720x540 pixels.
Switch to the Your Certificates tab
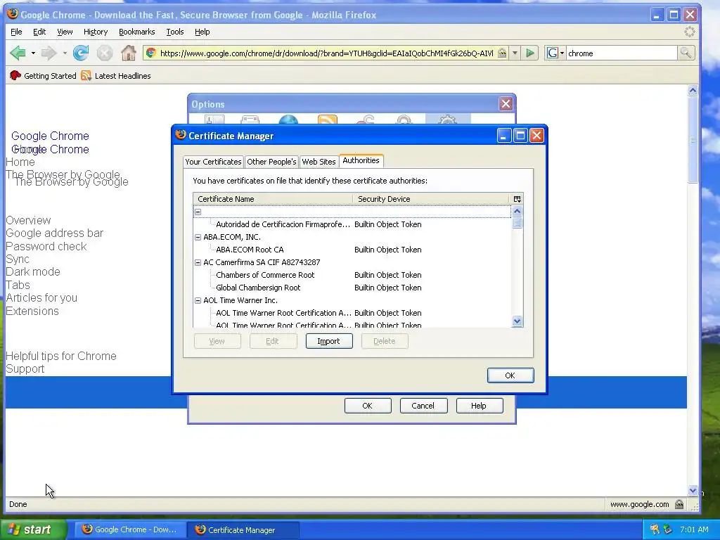(x=213, y=162)
